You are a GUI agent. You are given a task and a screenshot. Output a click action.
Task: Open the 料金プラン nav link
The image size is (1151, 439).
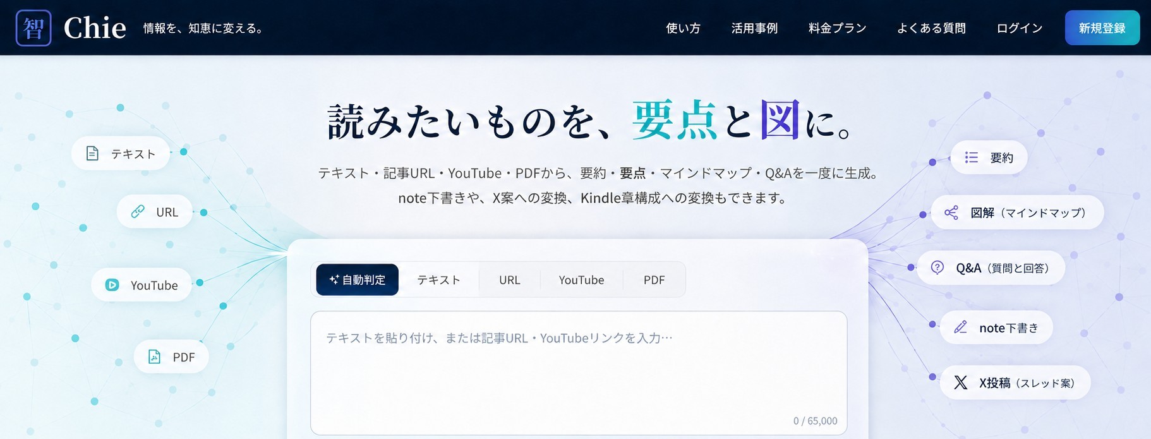pyautogui.click(x=837, y=28)
